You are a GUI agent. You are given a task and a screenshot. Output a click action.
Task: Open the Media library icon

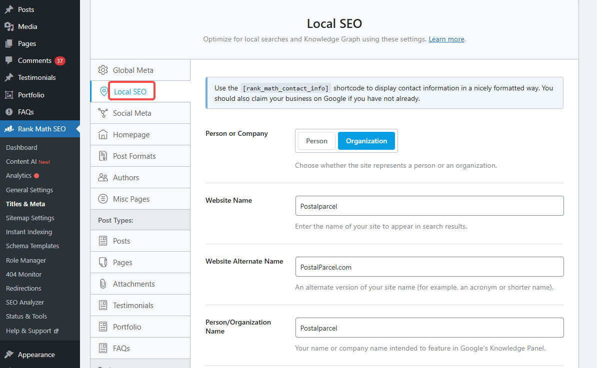coord(7,26)
